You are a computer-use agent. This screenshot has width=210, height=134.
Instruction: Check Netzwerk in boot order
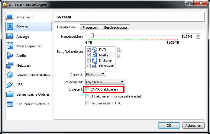click(89, 66)
